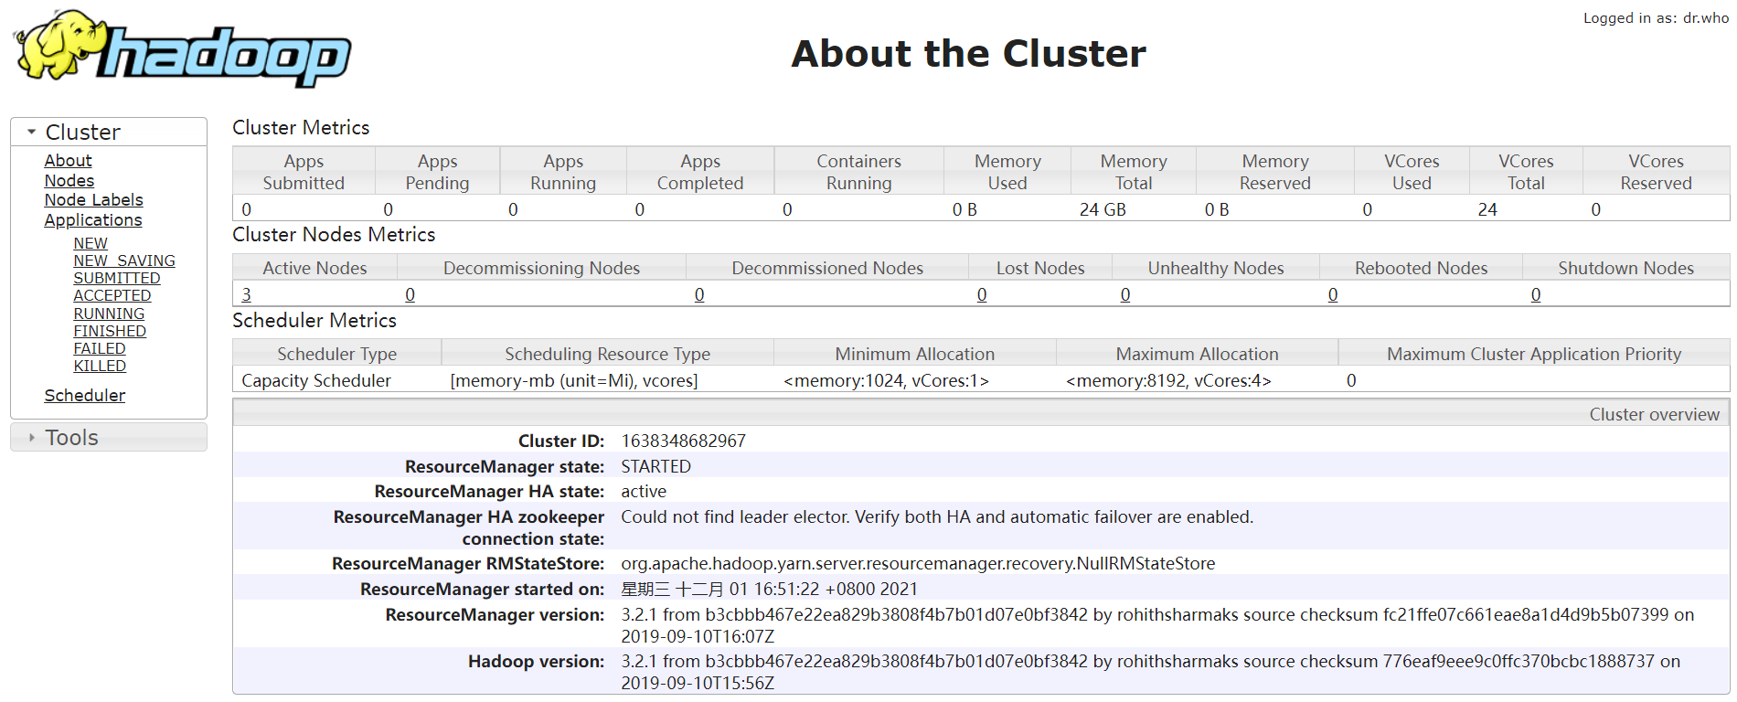Click the Hadoop elephant logo

click(183, 49)
